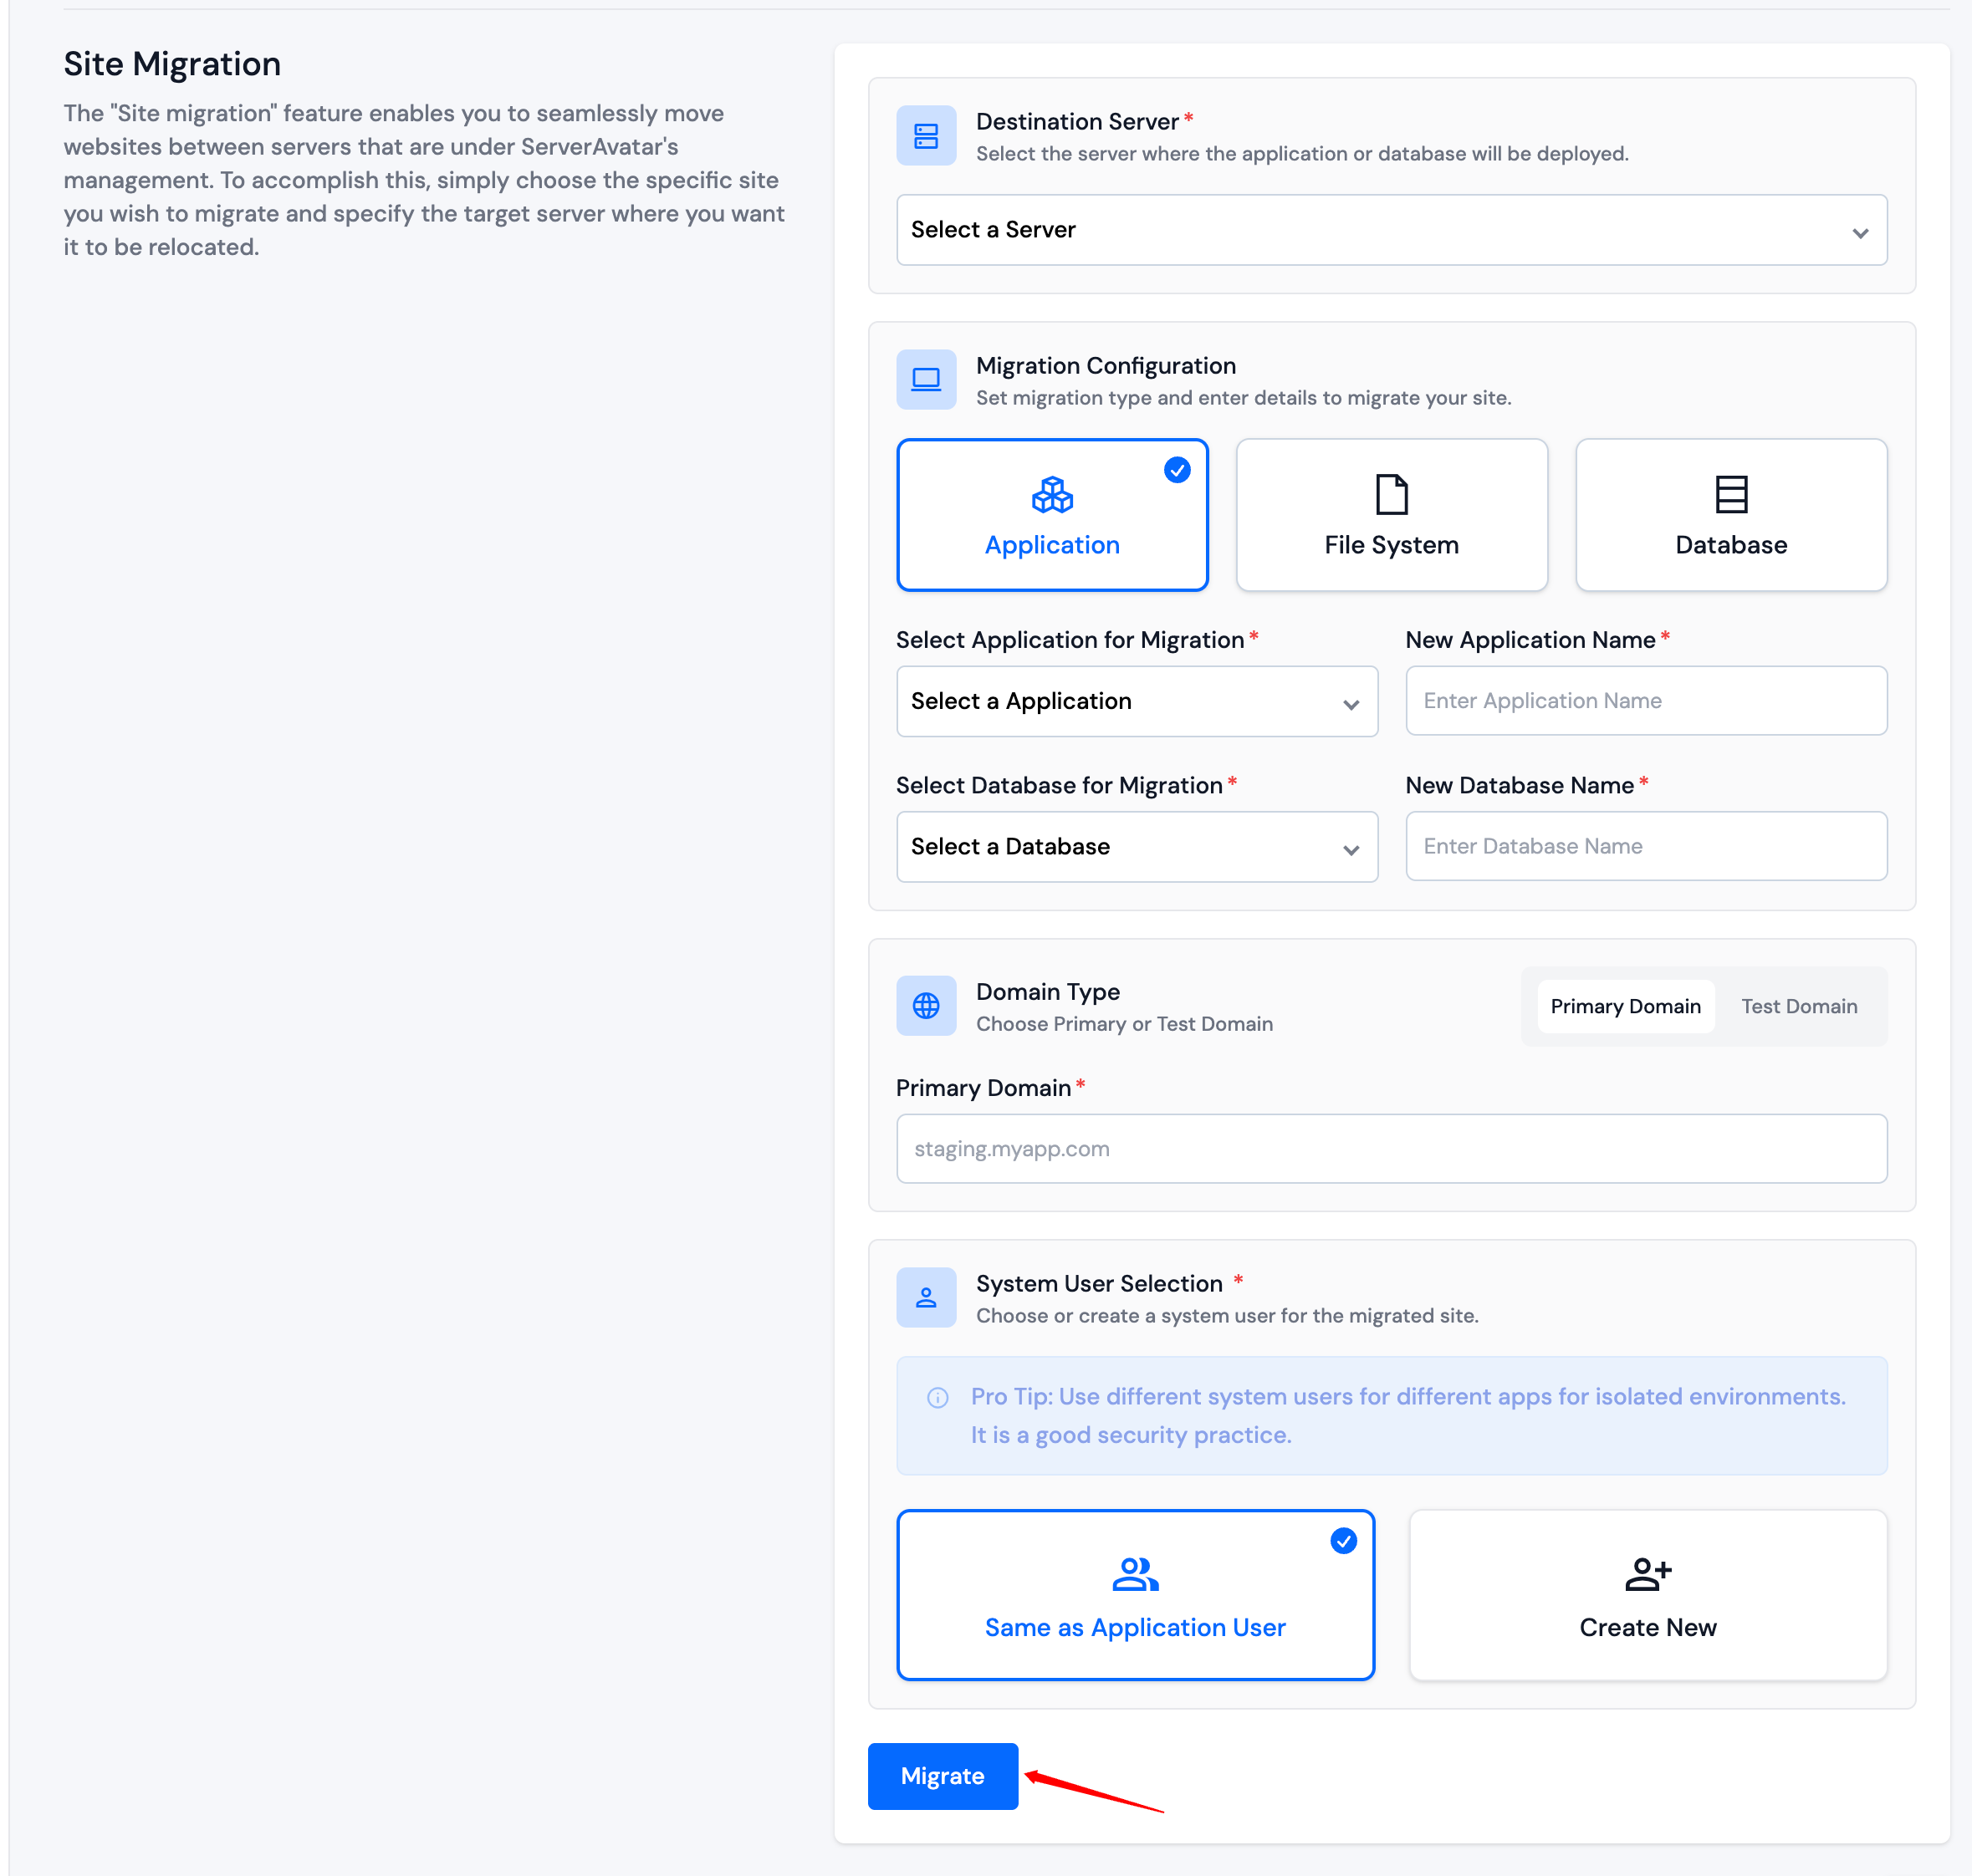Open the Select a Server dropdown
The image size is (1972, 1876).
point(1391,230)
